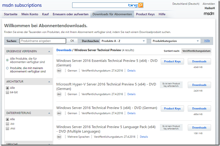Toggle the Architektur 'Alle' checkbox

click(x=8, y=88)
